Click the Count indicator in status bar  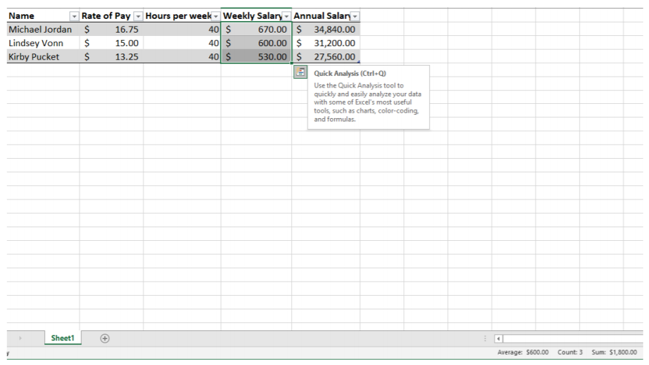tap(570, 353)
